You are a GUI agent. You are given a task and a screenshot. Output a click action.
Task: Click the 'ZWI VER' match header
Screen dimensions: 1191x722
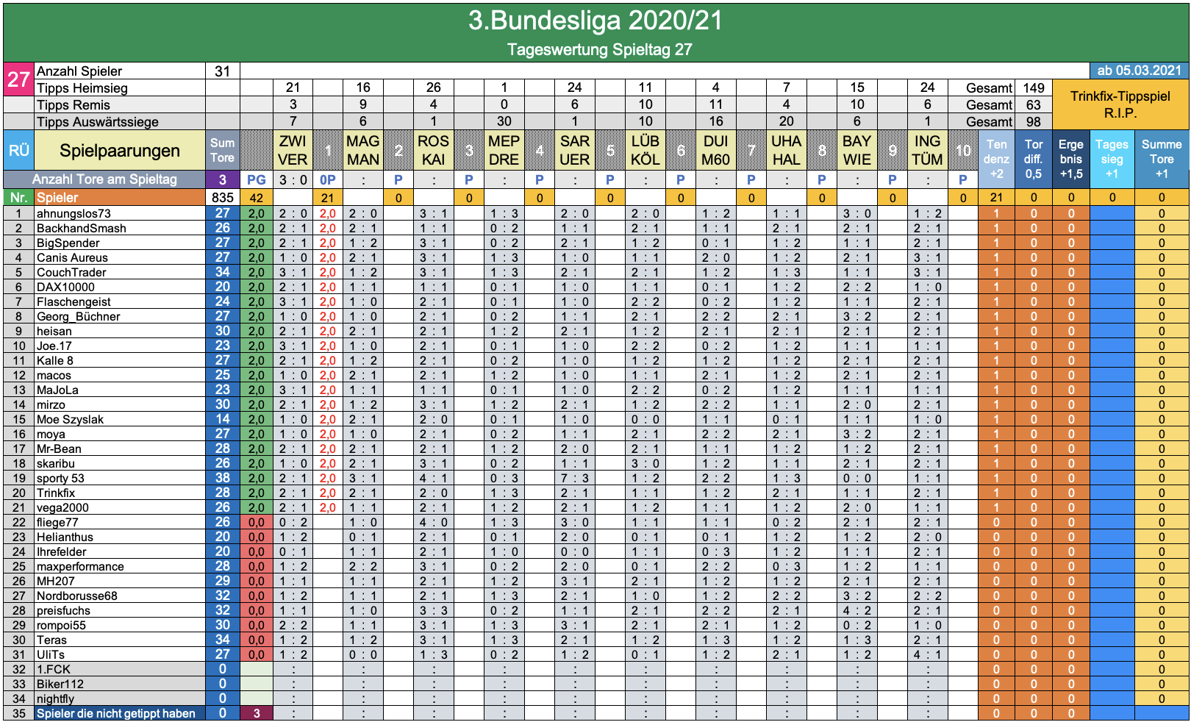(293, 150)
